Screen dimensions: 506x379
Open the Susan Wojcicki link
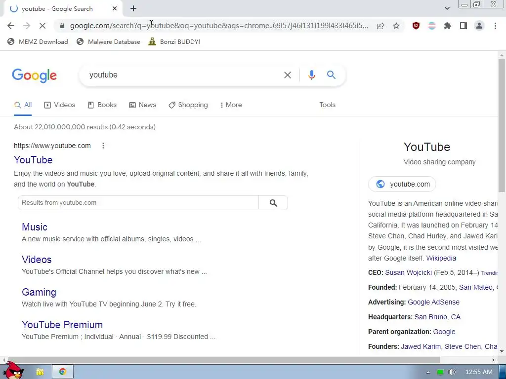(408, 272)
